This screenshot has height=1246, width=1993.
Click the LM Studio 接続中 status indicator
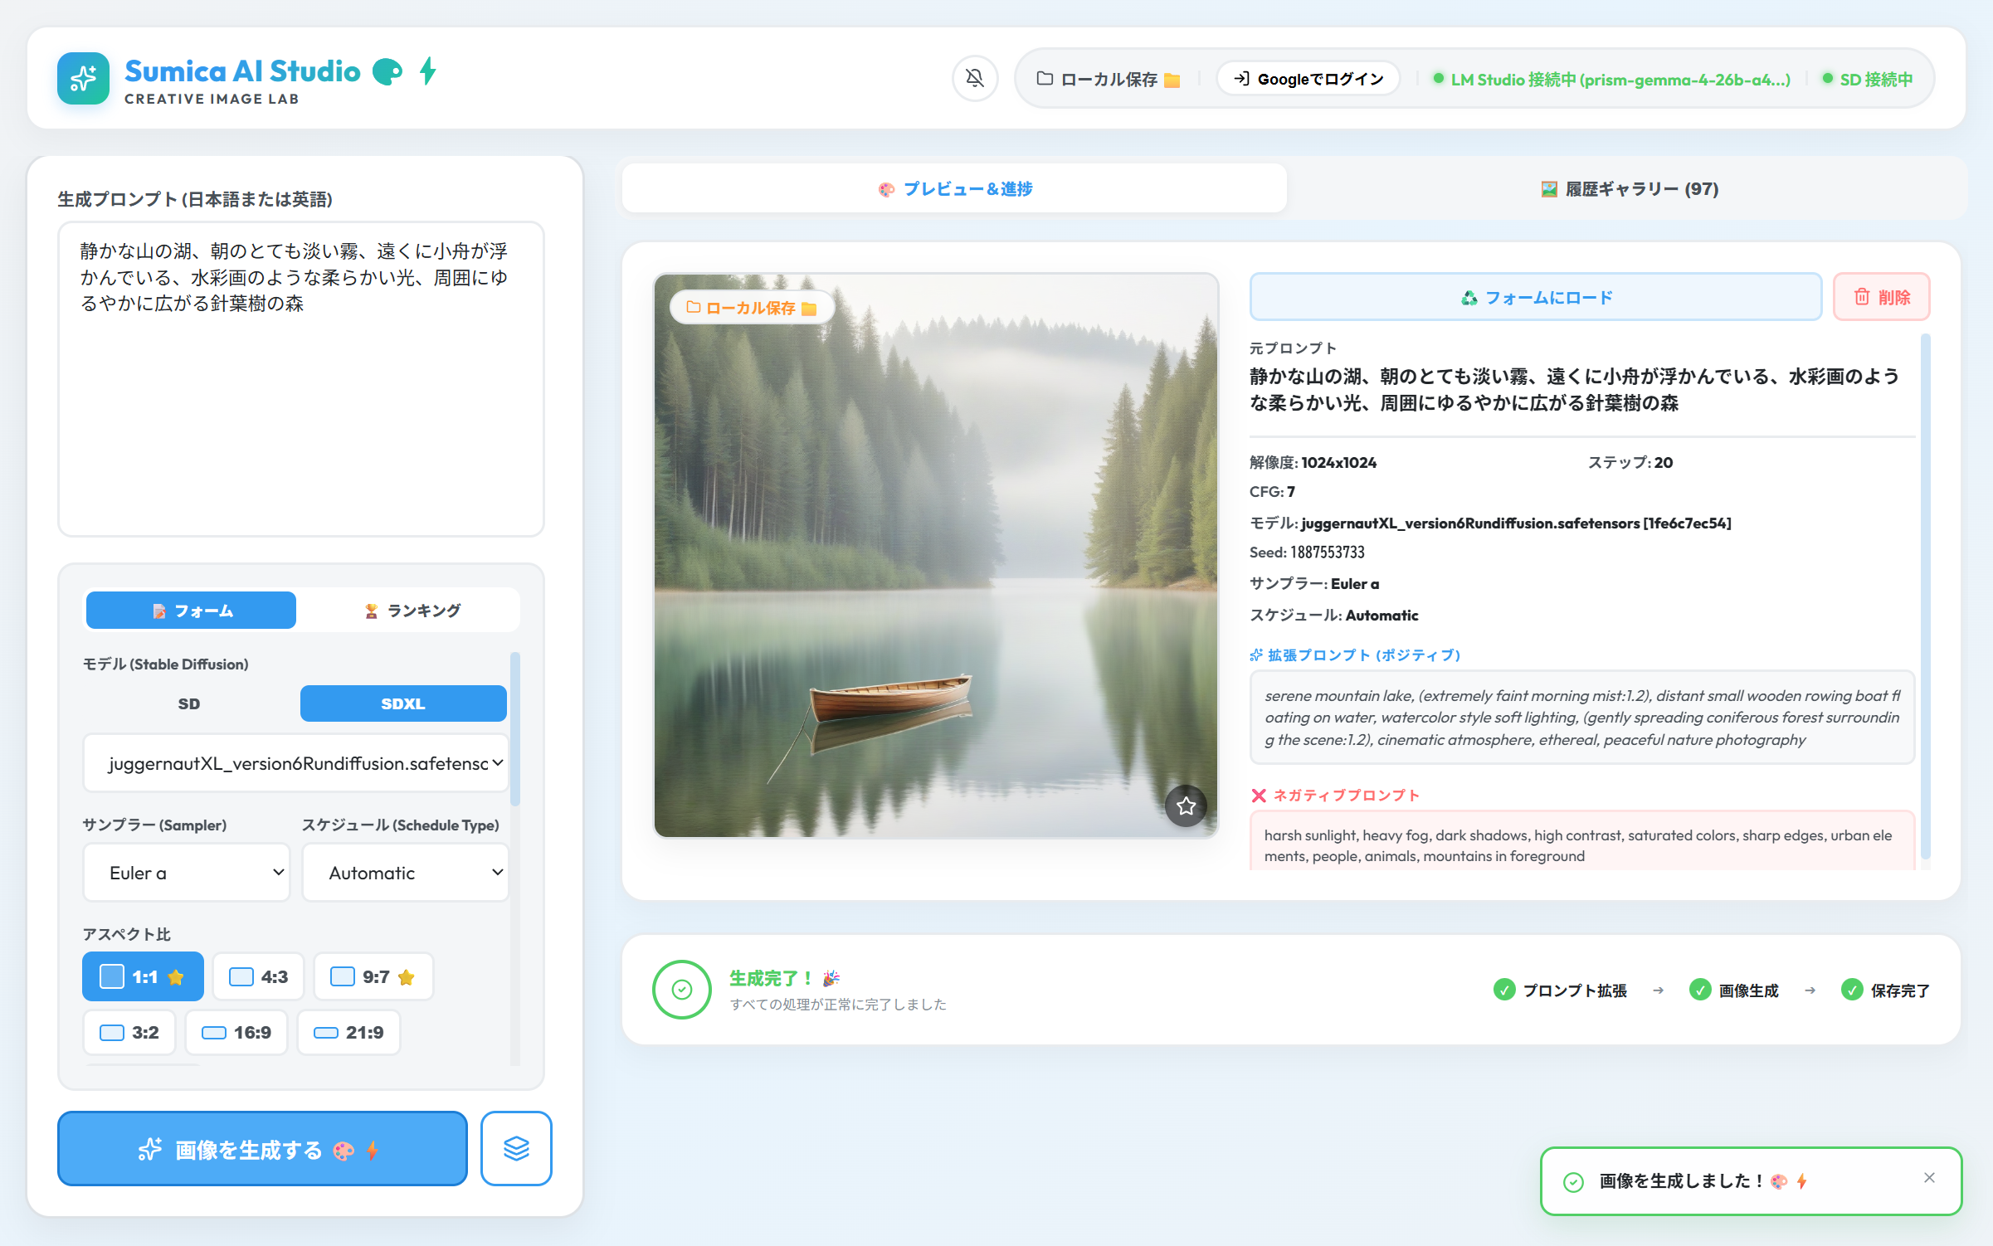[x=1611, y=80]
